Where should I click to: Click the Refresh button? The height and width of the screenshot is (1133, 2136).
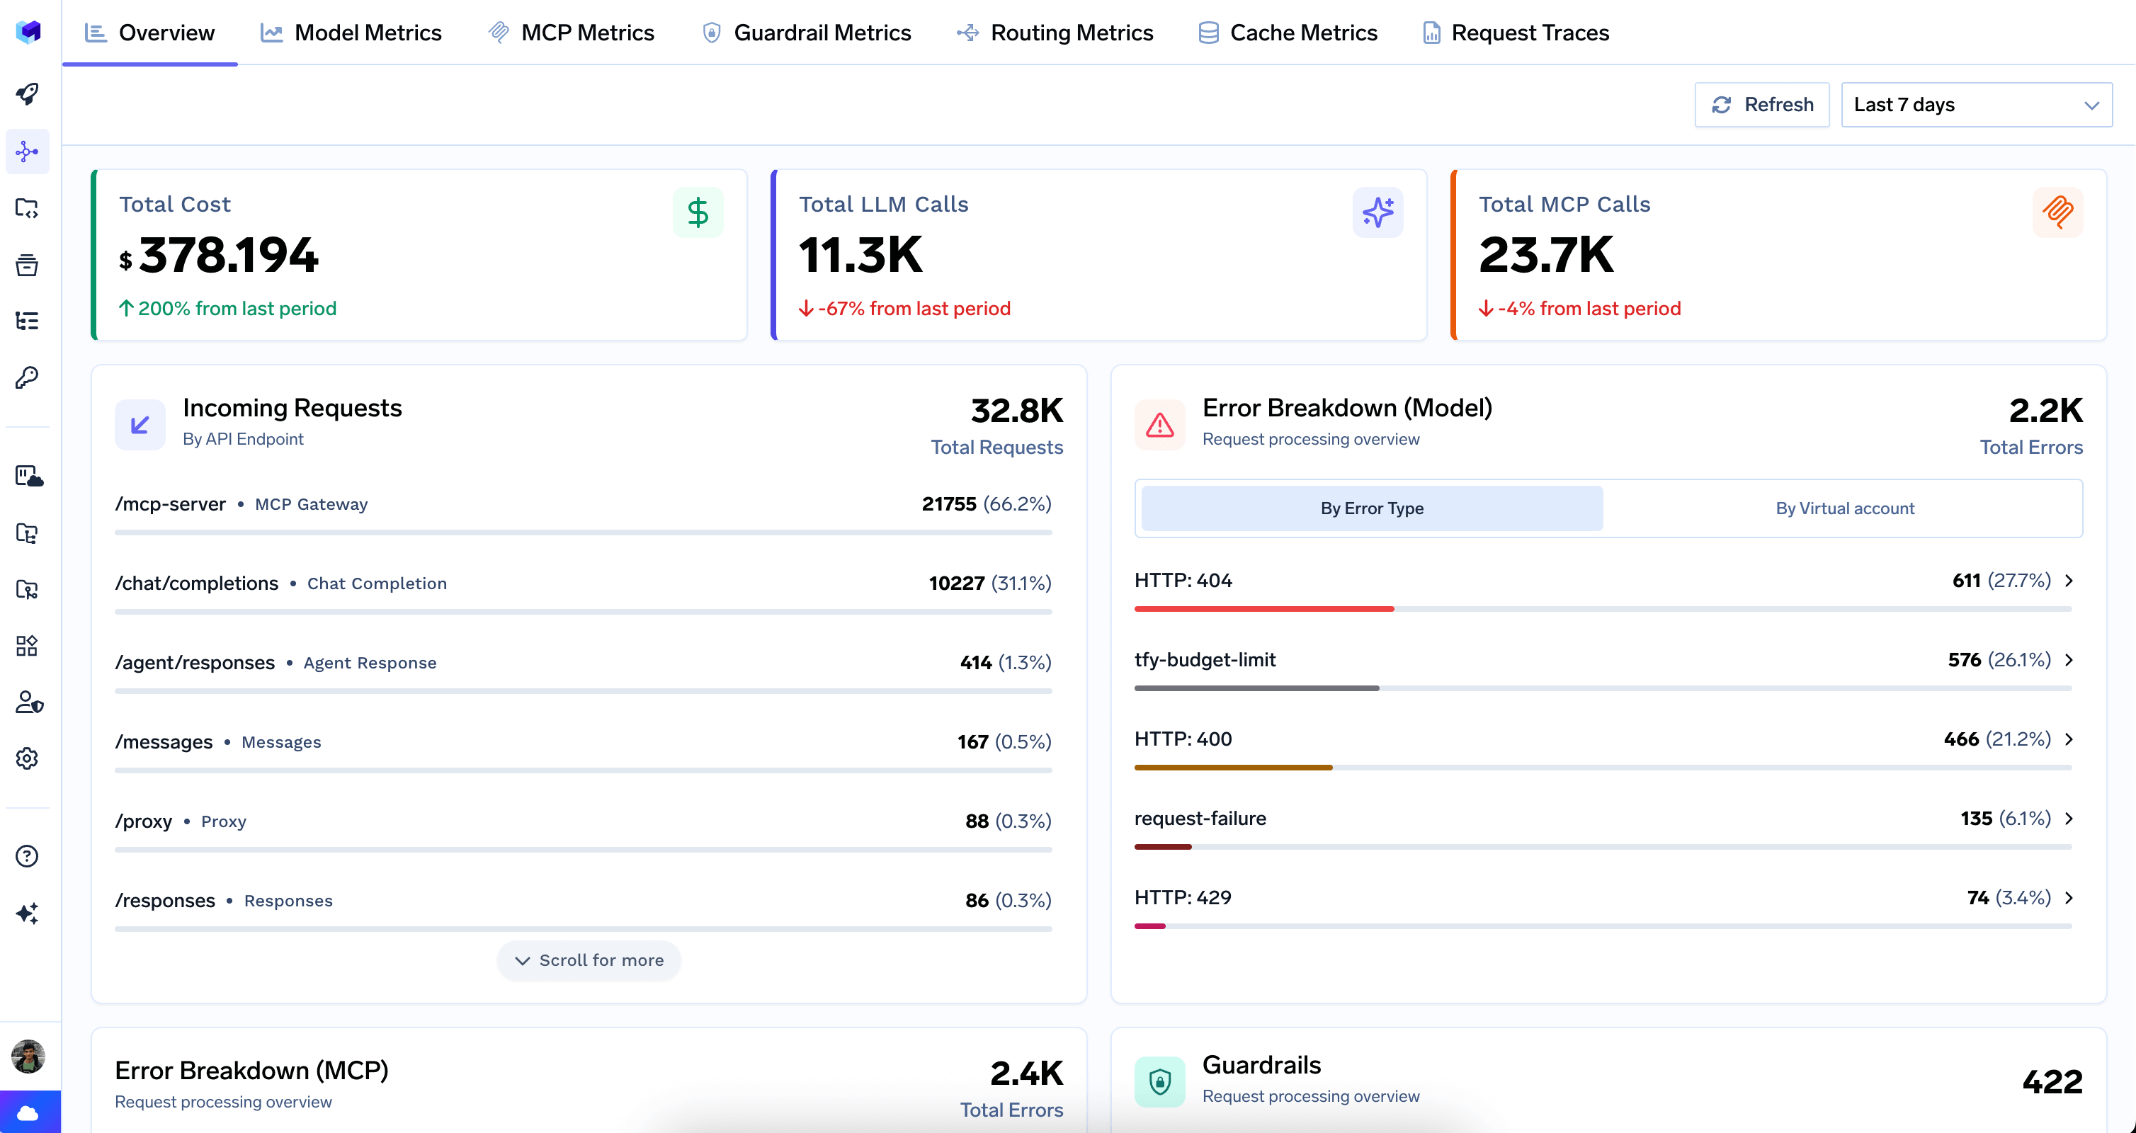(x=1761, y=104)
